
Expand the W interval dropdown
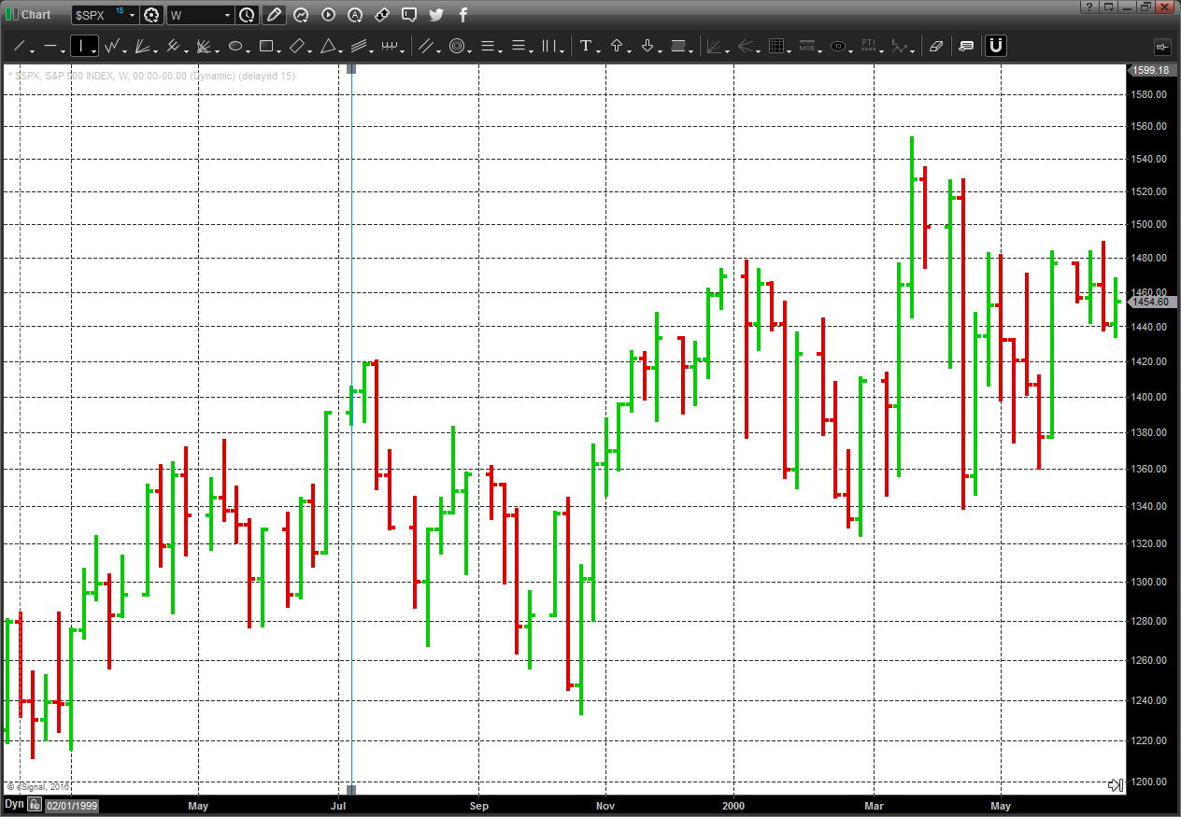point(227,15)
